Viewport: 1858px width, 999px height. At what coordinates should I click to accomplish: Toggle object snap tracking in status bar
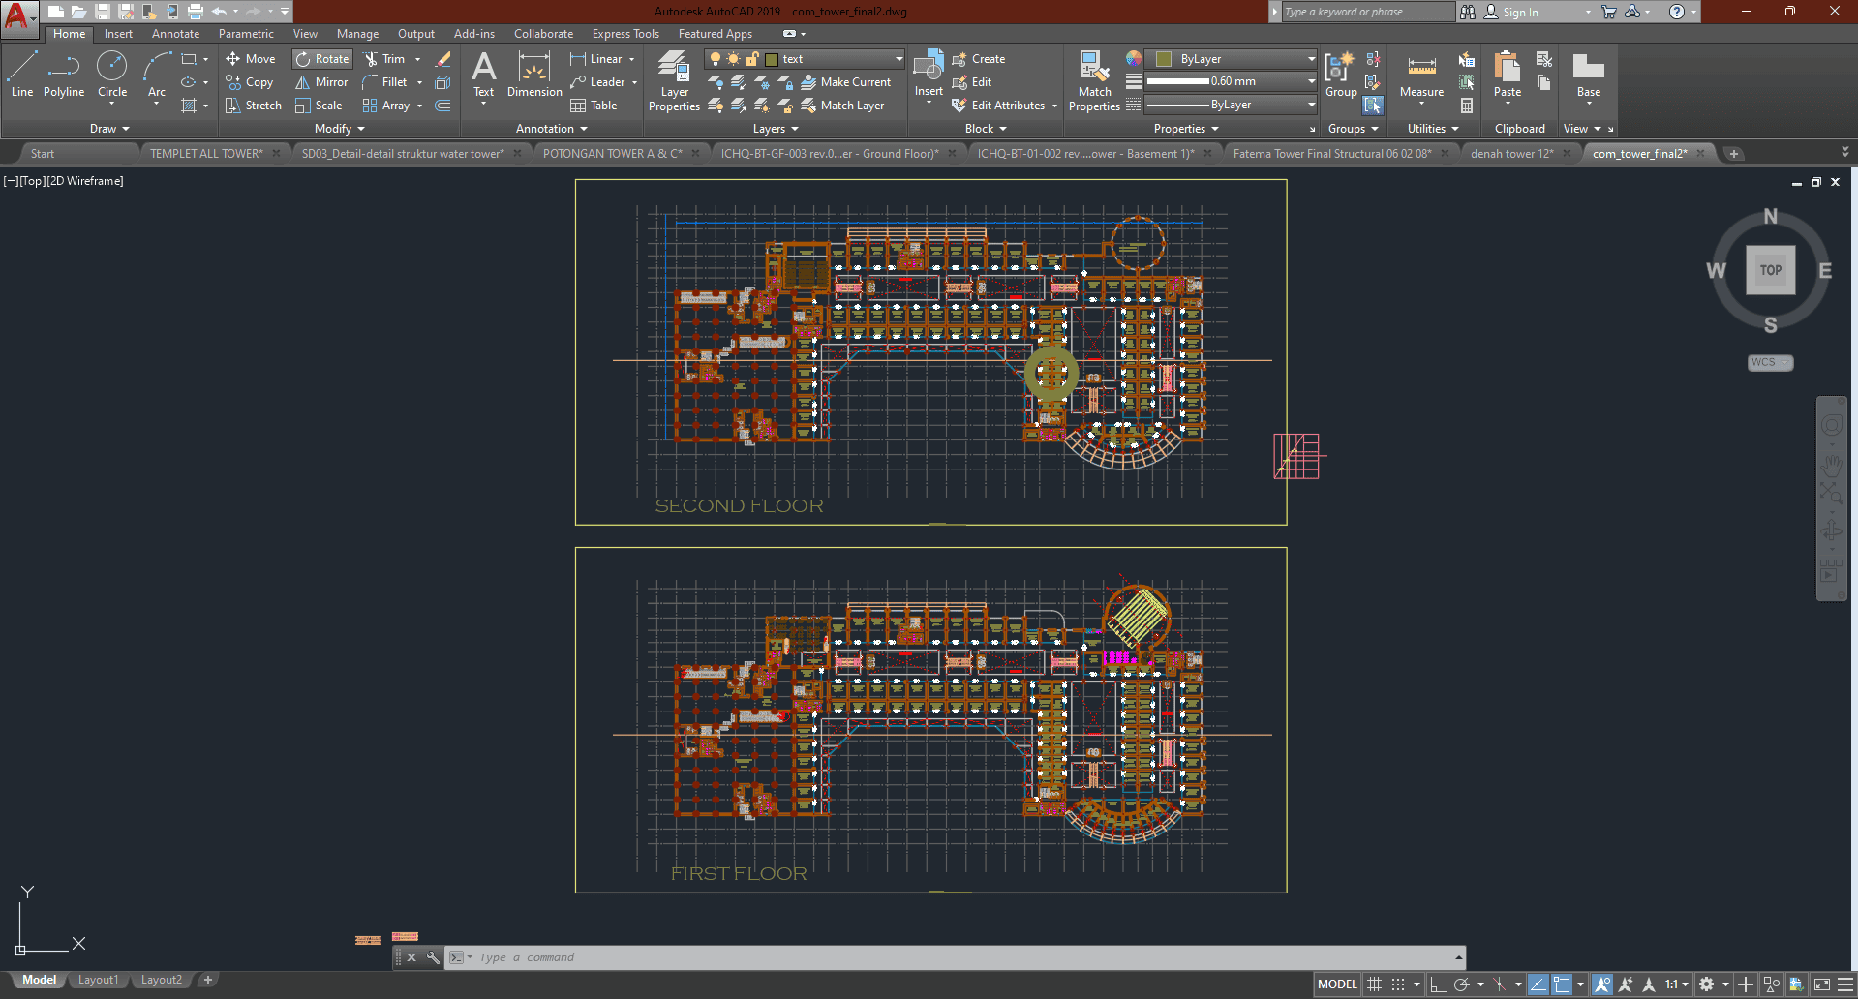[1538, 984]
